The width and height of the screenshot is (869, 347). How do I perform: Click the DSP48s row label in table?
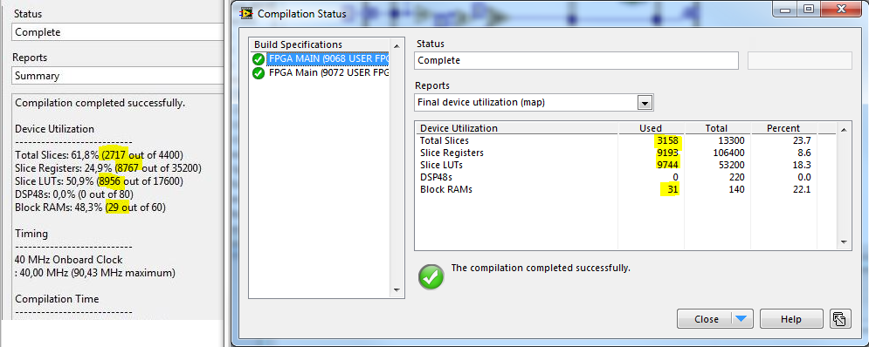[437, 177]
